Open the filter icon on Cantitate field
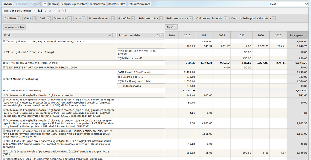Image resolution: width=311 pixels, height=160 pixels. [x=19, y=19]
